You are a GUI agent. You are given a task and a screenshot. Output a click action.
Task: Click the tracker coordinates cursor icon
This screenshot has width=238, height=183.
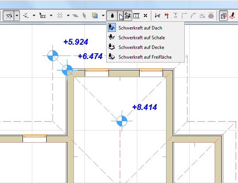pos(42,16)
